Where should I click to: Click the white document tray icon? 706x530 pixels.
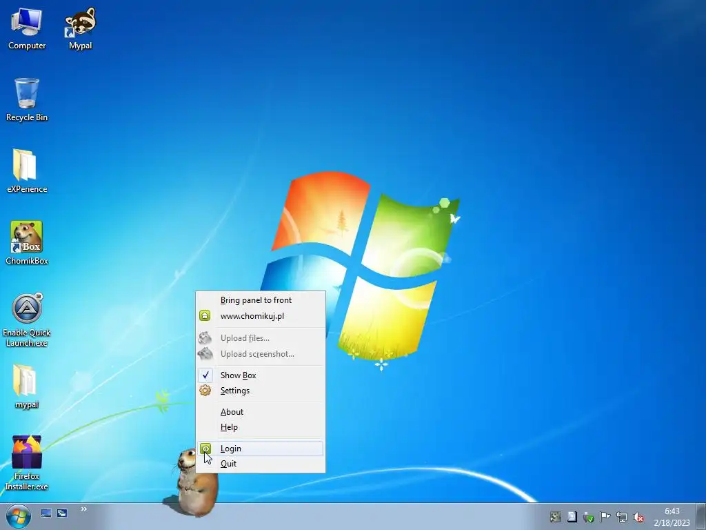[572, 517]
